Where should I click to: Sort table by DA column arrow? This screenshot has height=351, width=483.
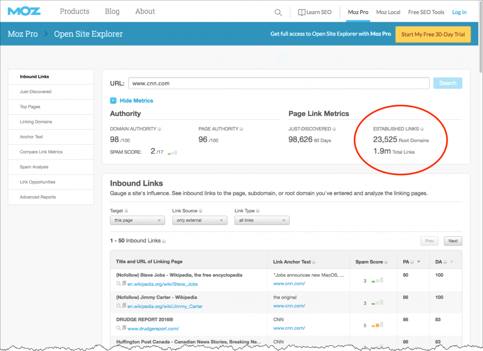[451, 262]
